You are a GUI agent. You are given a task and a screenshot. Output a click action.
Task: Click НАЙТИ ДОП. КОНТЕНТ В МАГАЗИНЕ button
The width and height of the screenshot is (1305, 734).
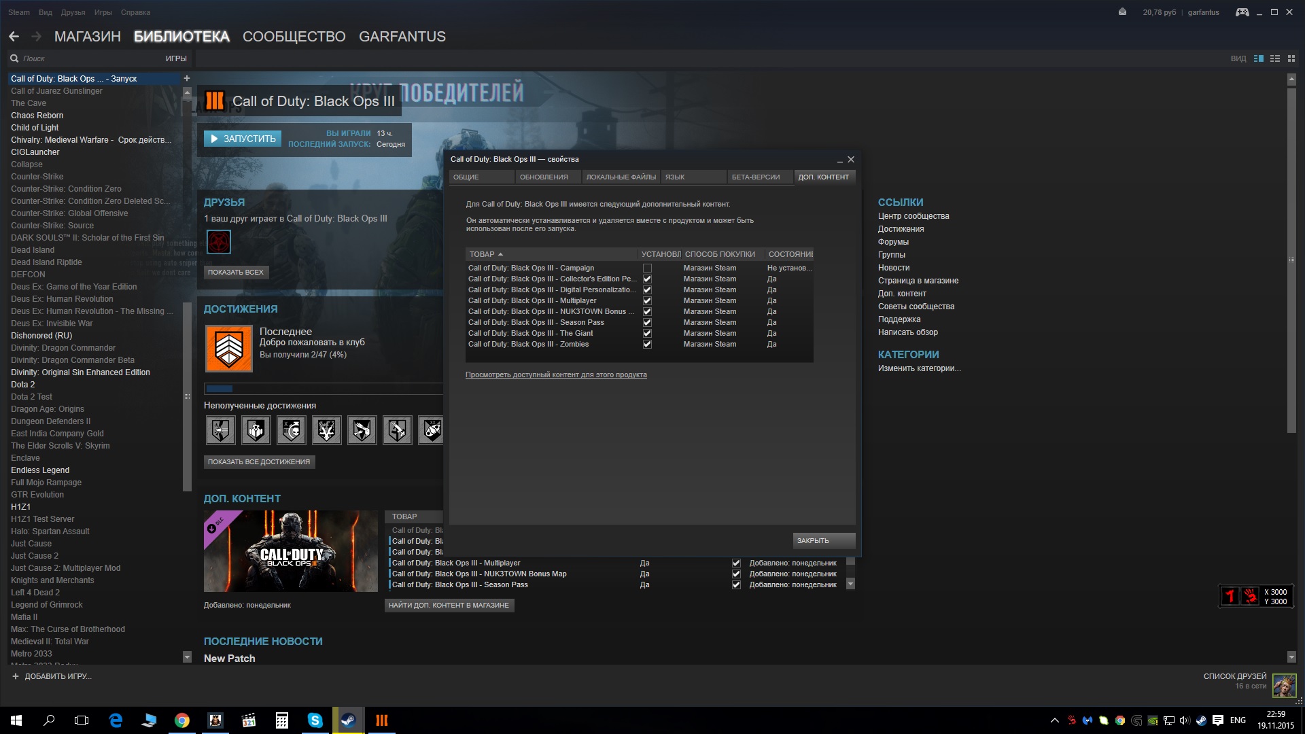pos(449,606)
